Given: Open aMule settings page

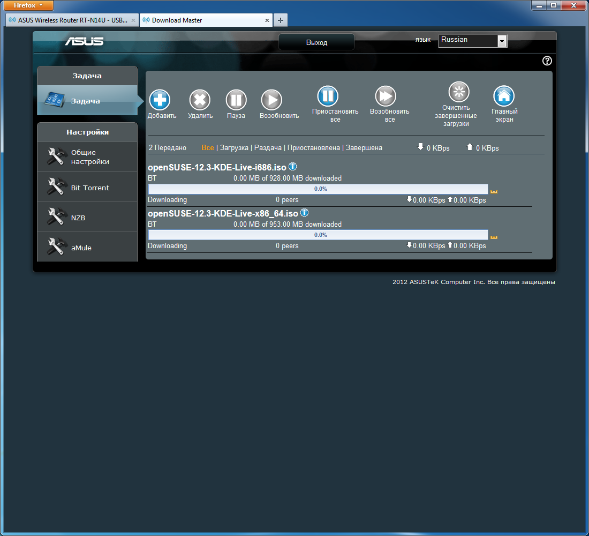Looking at the screenshot, I should tap(87, 247).
